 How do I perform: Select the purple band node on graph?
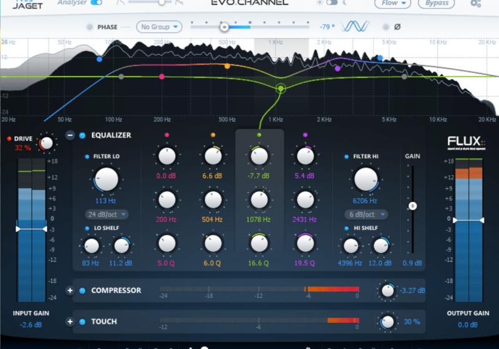coord(337,68)
